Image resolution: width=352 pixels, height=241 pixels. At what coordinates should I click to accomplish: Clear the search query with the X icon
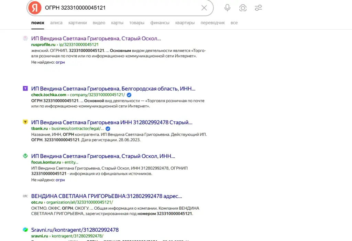(204, 8)
